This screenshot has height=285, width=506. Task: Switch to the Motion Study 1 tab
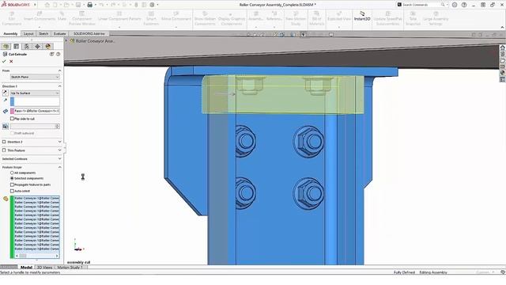coord(70,268)
